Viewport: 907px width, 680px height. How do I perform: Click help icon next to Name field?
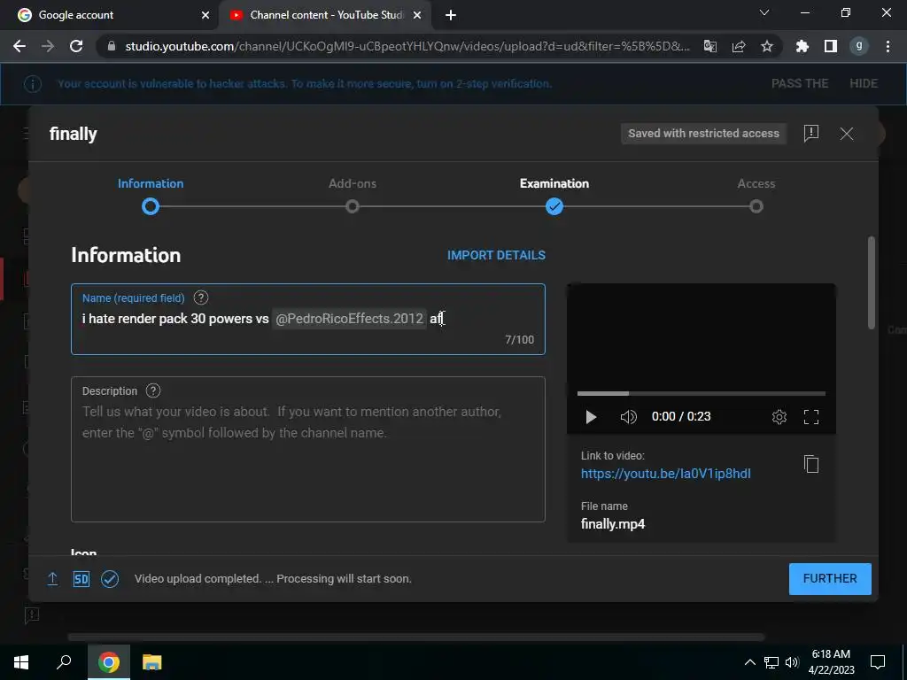(201, 297)
